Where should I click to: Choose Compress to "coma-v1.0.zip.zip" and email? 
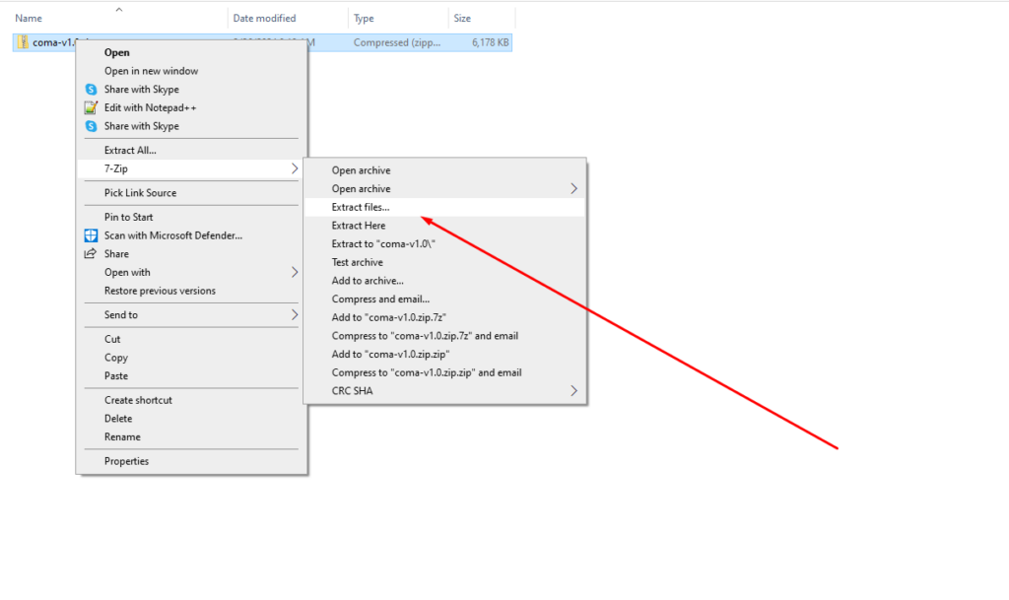click(x=427, y=372)
